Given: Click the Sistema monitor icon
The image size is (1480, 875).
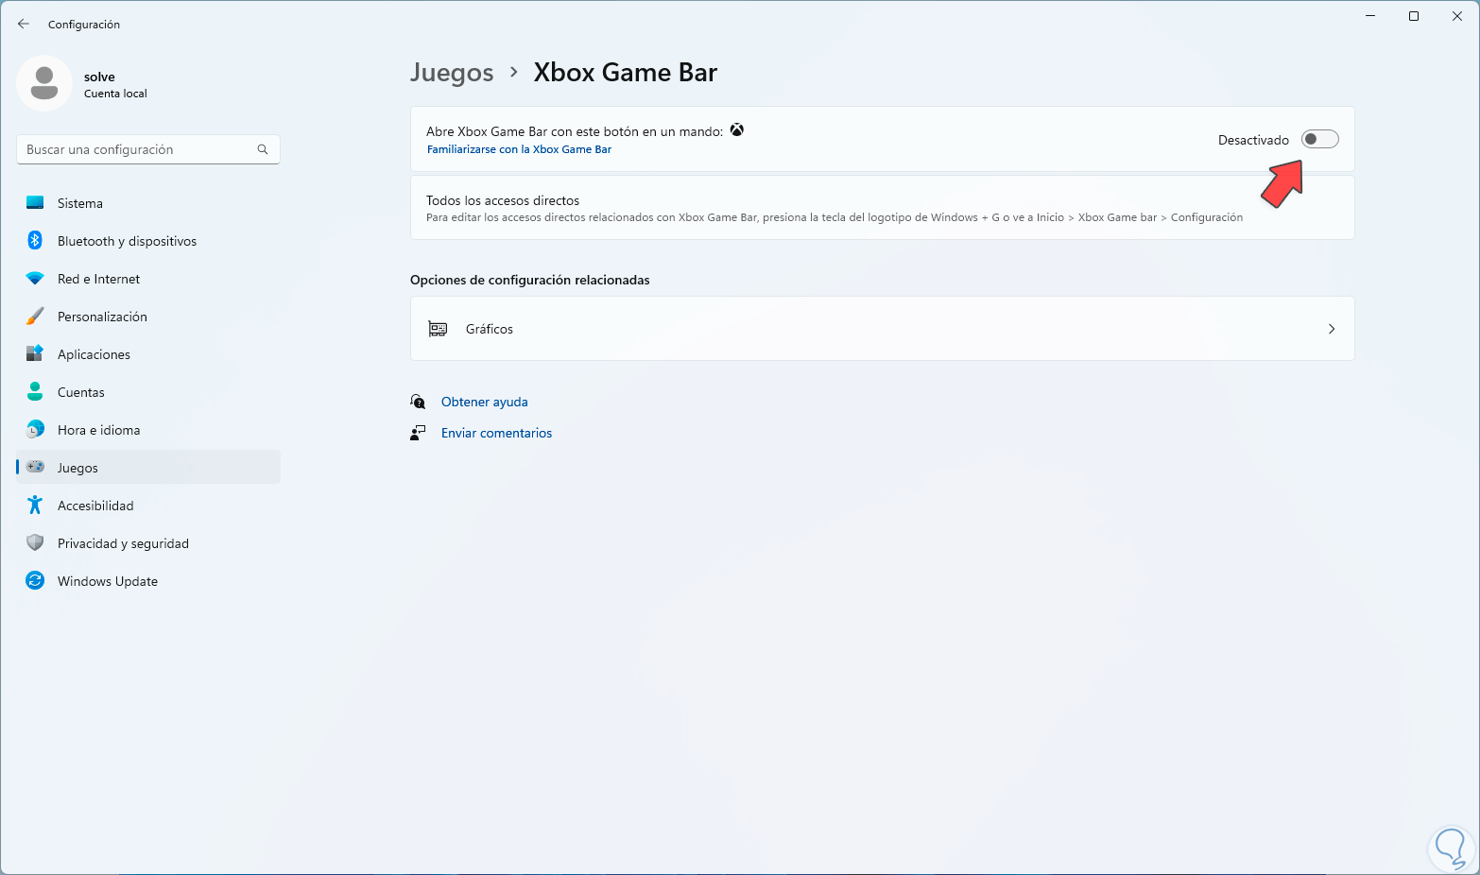Looking at the screenshot, I should click(35, 203).
